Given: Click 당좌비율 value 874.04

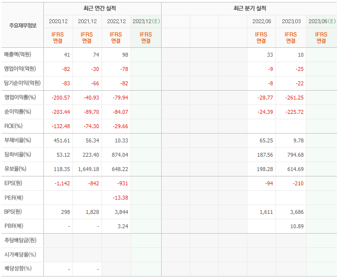Looking at the screenshot, I should click(120, 155).
